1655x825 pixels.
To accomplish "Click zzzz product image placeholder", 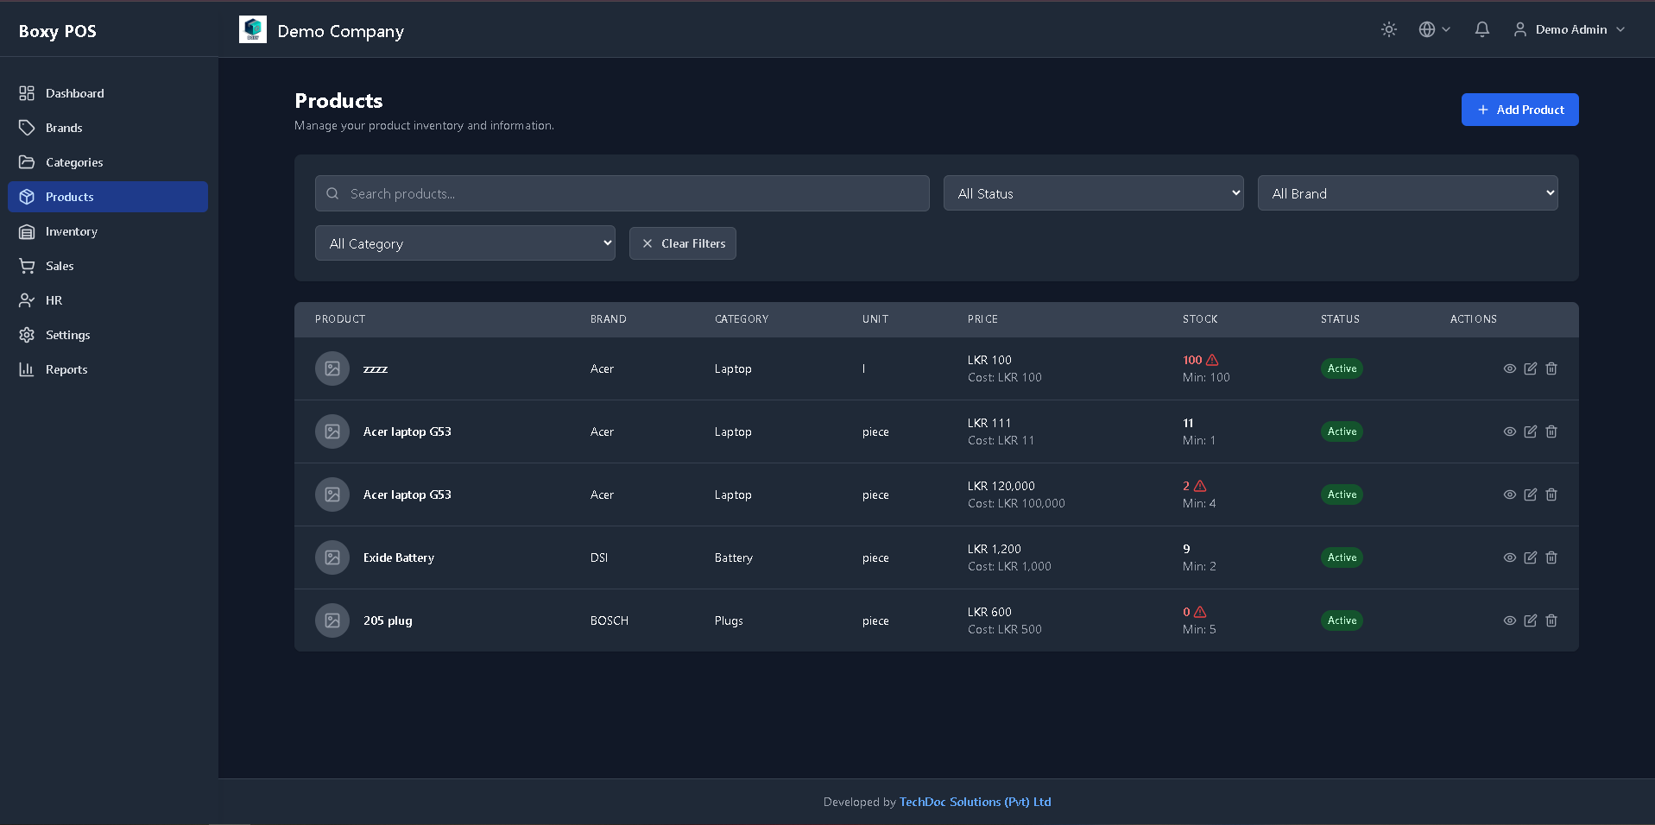I will tap(332, 368).
